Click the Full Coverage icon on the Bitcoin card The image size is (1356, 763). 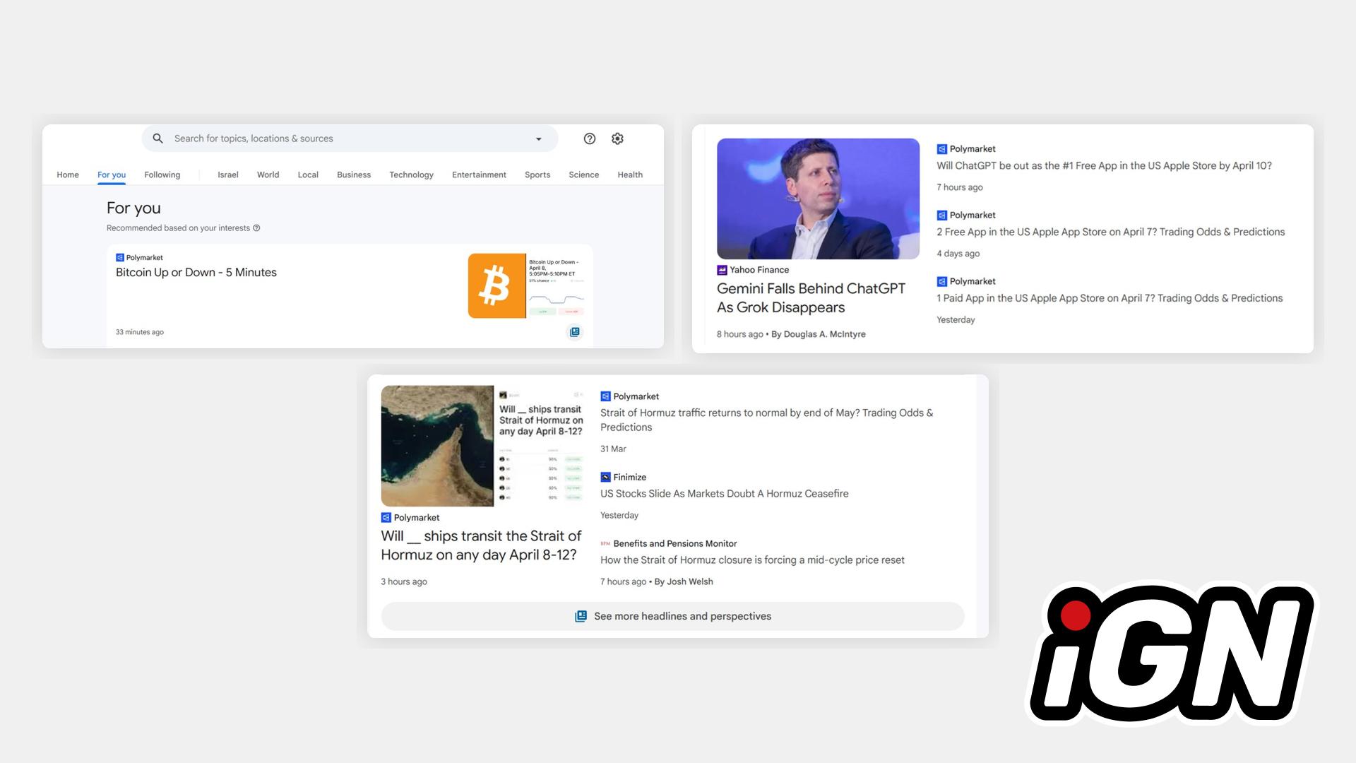[574, 332]
